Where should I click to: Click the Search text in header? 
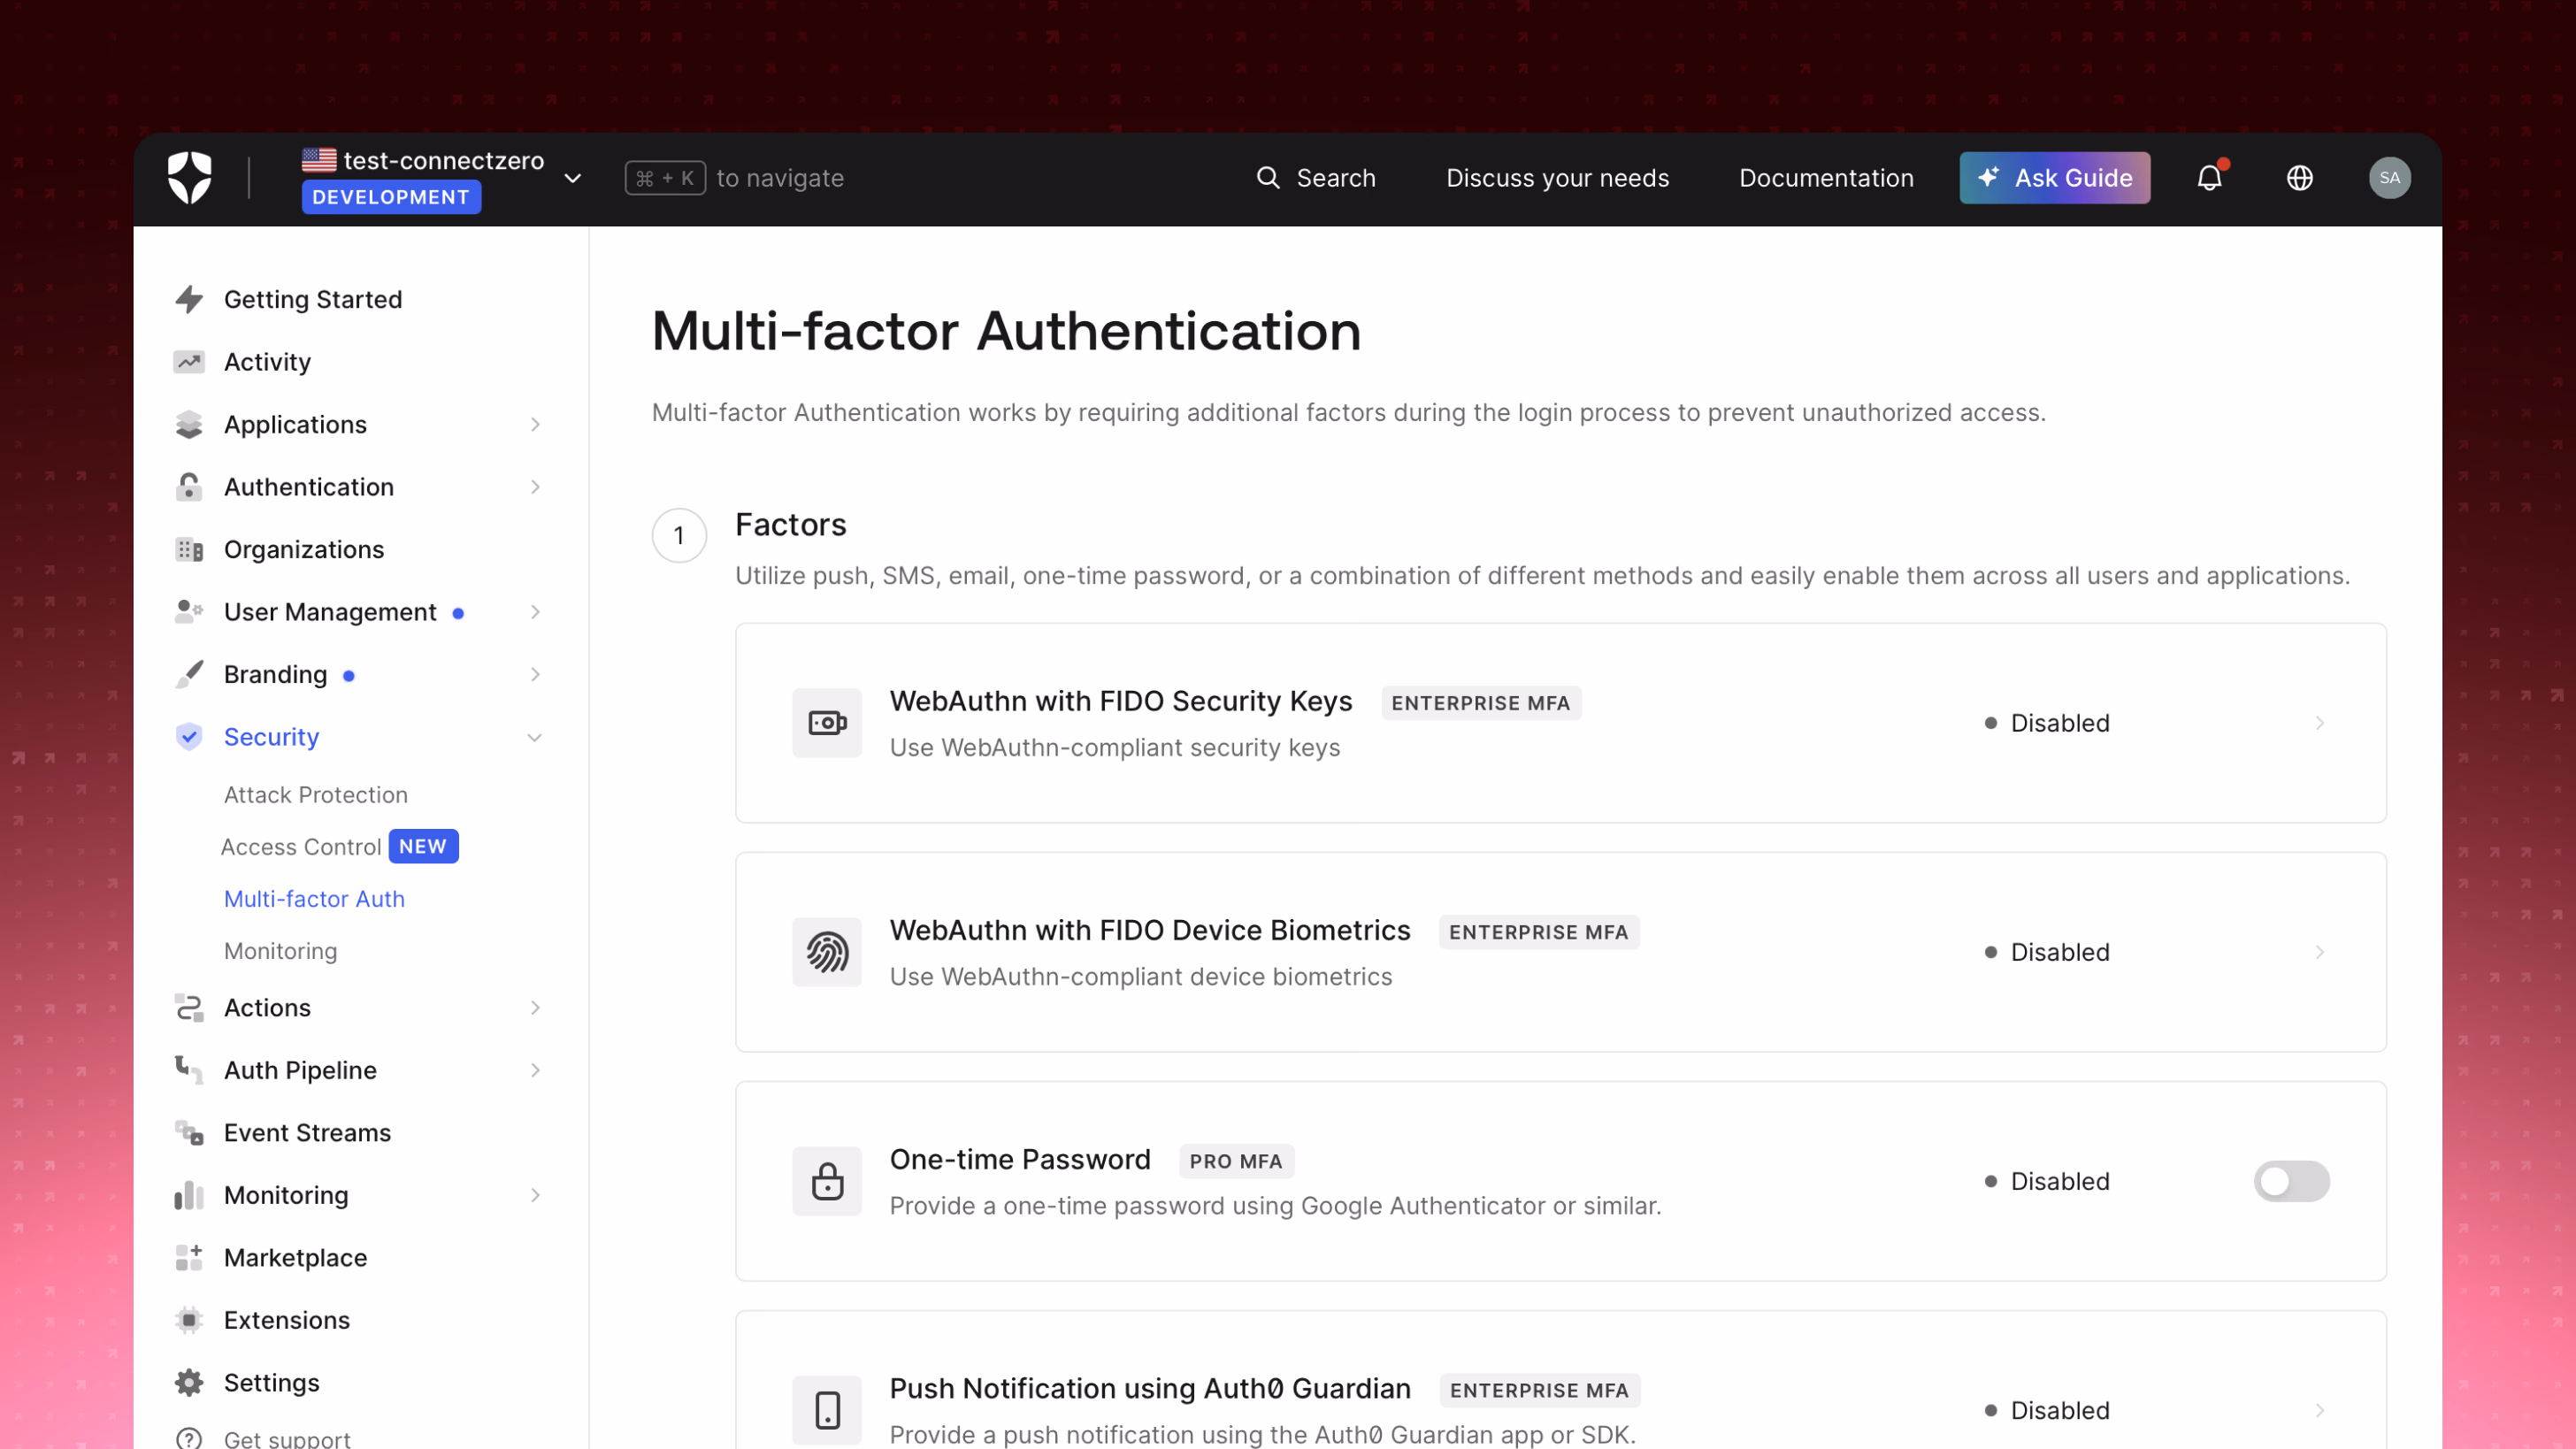tap(1336, 178)
